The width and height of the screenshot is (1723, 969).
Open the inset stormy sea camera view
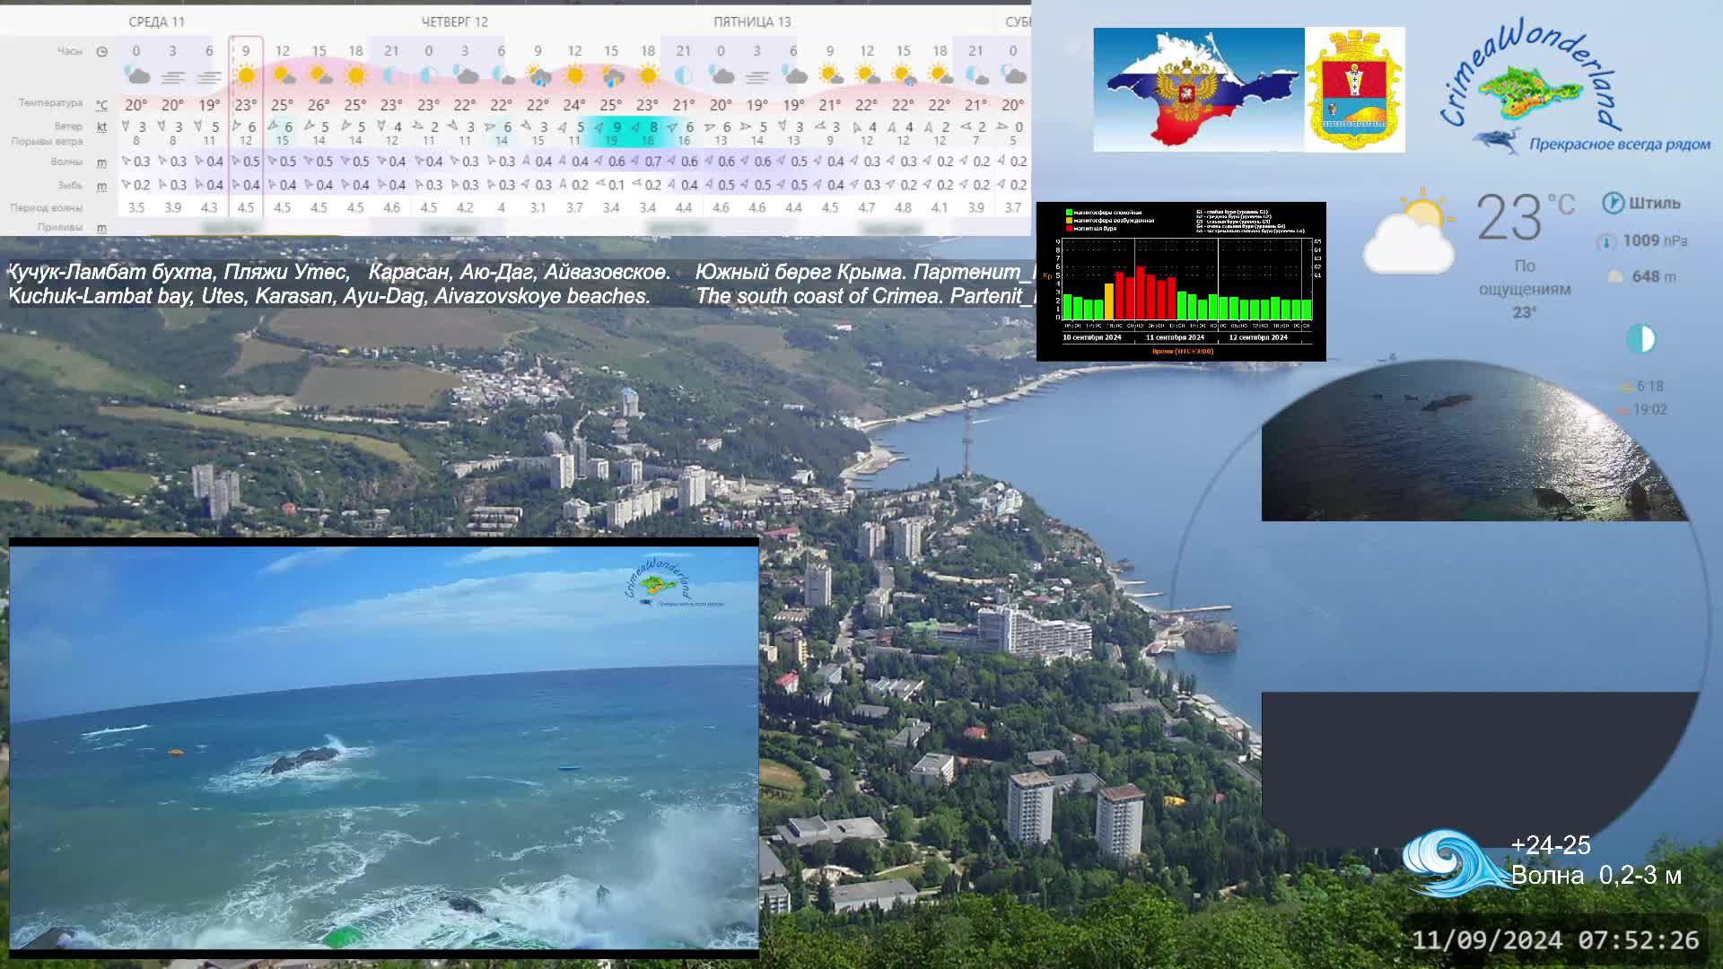coord(384,746)
